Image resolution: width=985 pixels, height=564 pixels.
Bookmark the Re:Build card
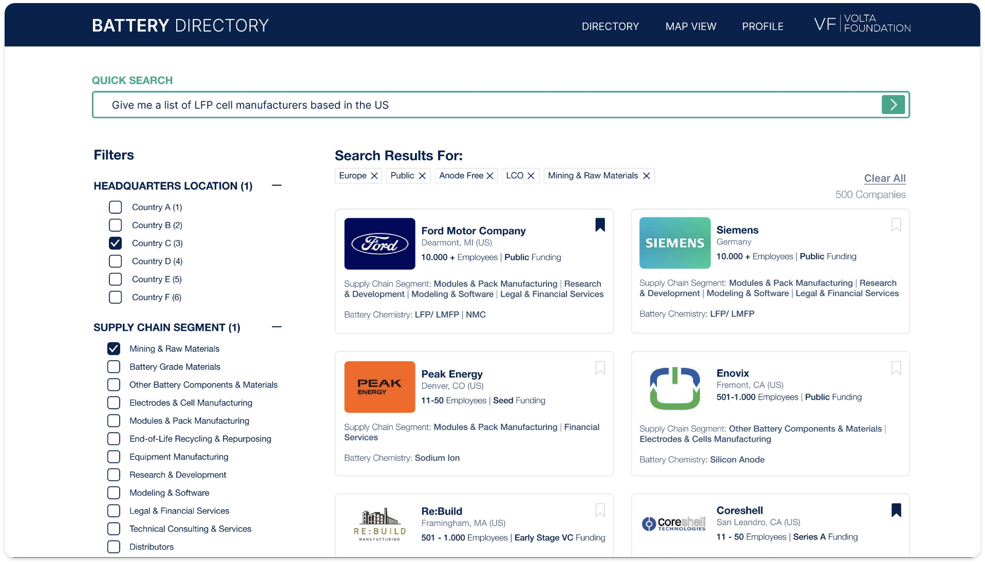[x=600, y=510]
